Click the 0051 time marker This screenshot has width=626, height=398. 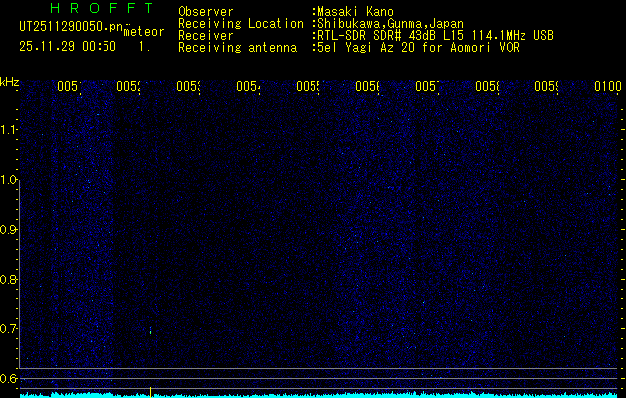tap(69, 86)
